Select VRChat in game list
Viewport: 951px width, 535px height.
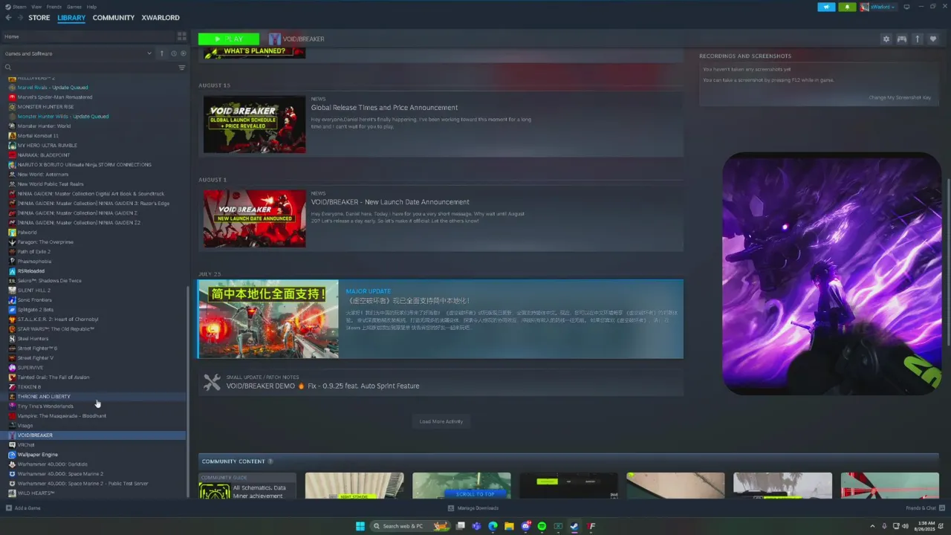26,445
